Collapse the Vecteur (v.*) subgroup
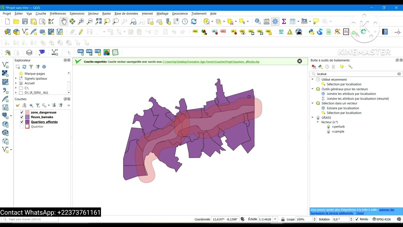 point(318,122)
